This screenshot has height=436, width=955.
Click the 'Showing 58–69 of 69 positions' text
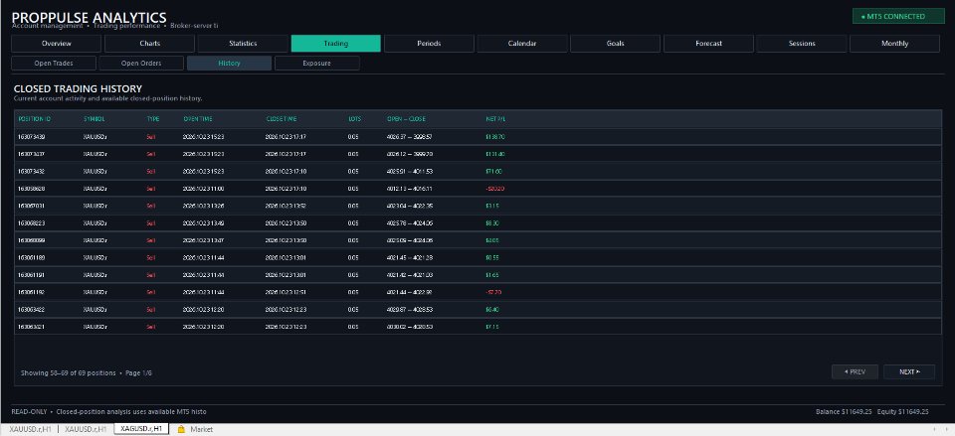click(x=69, y=372)
